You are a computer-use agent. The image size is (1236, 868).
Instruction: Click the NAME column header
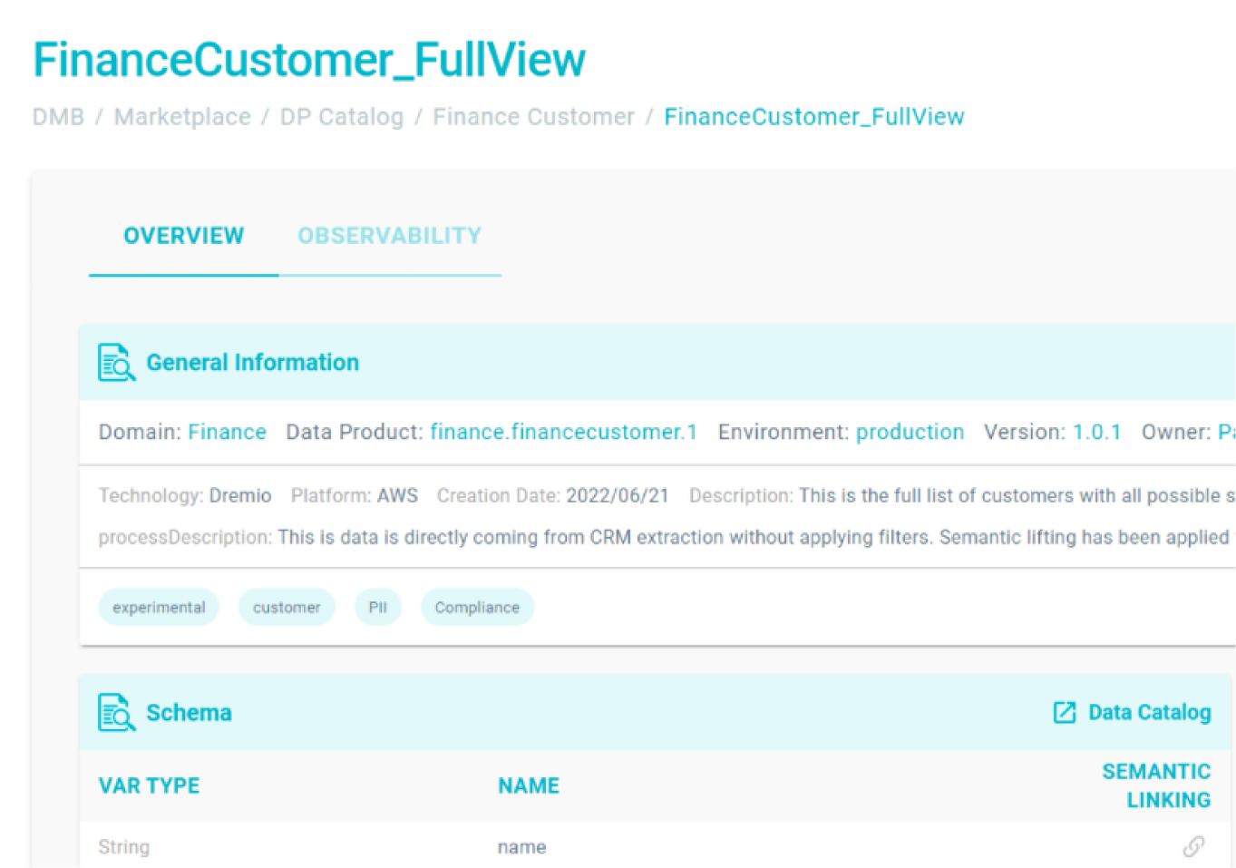point(529,785)
